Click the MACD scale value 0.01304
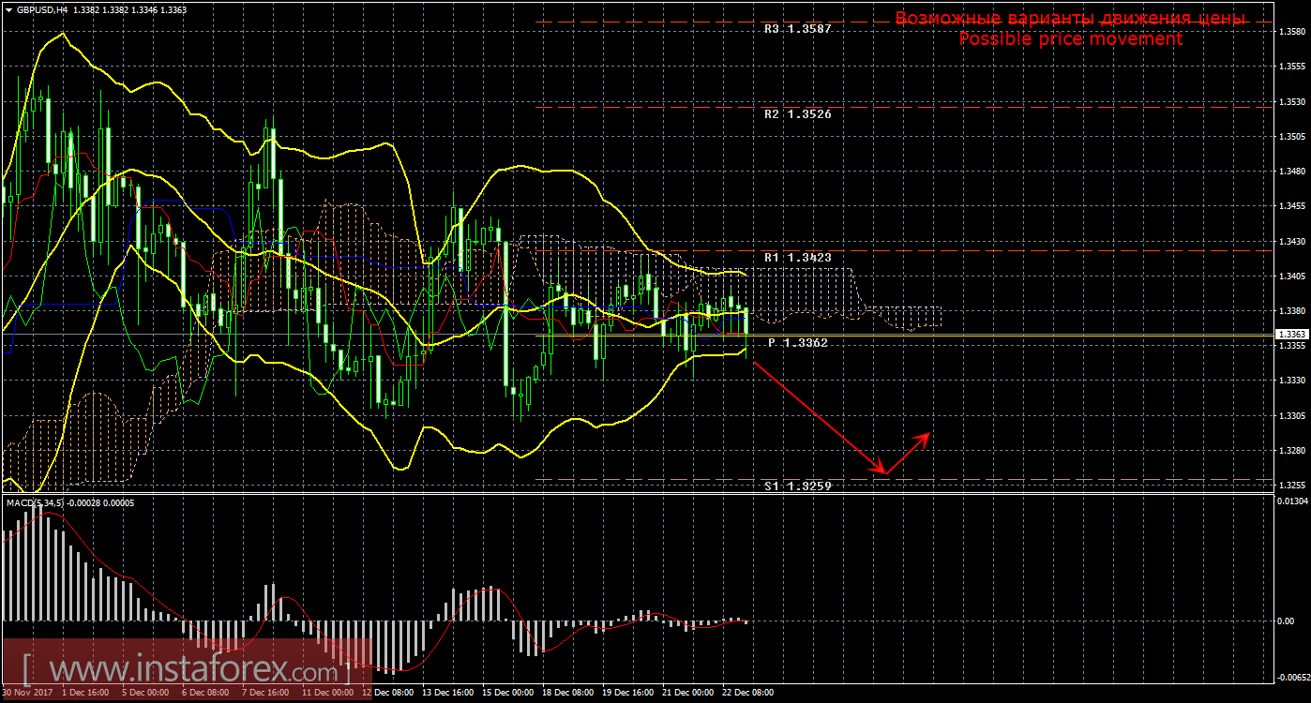 1293,501
